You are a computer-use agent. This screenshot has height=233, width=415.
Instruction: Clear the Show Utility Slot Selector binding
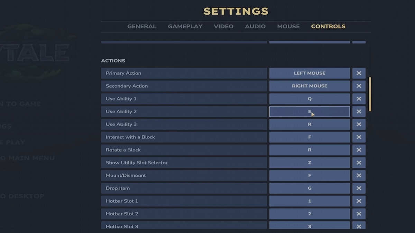359,163
